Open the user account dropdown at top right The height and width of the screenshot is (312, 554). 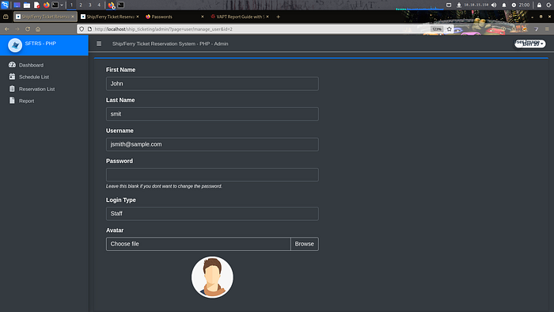click(x=530, y=44)
